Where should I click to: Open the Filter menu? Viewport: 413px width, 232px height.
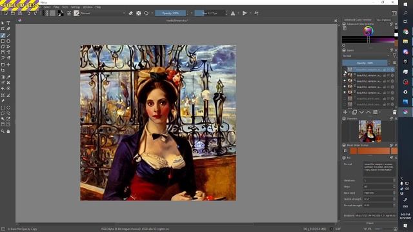tap(56, 7)
